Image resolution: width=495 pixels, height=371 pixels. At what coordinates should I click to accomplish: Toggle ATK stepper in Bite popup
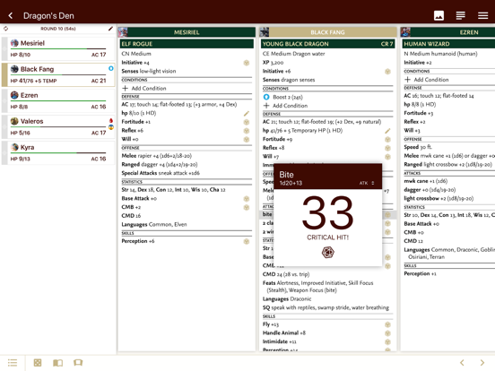(367, 183)
